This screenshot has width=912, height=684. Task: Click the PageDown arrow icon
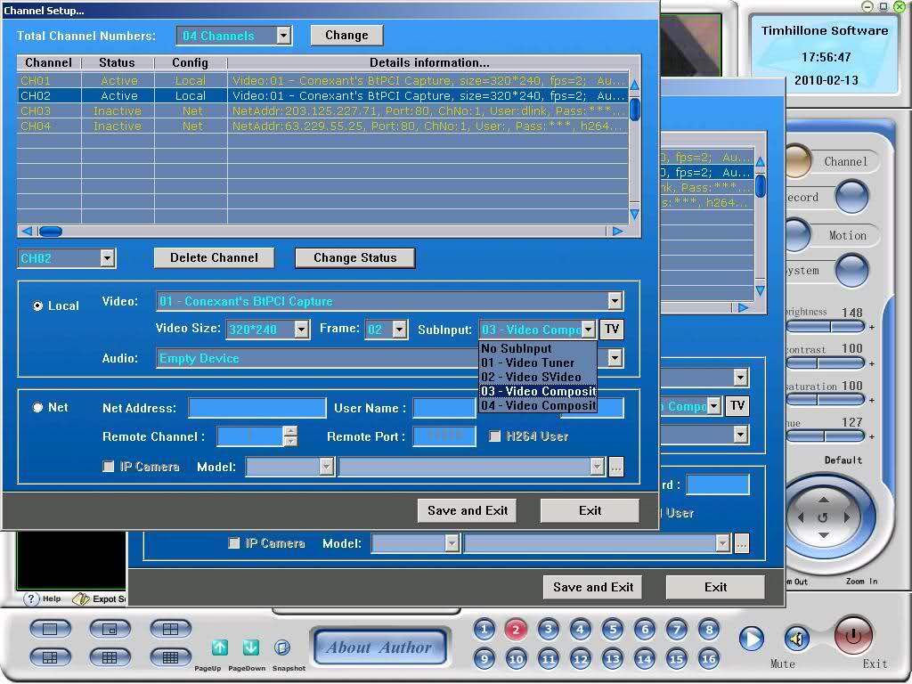coord(251,647)
